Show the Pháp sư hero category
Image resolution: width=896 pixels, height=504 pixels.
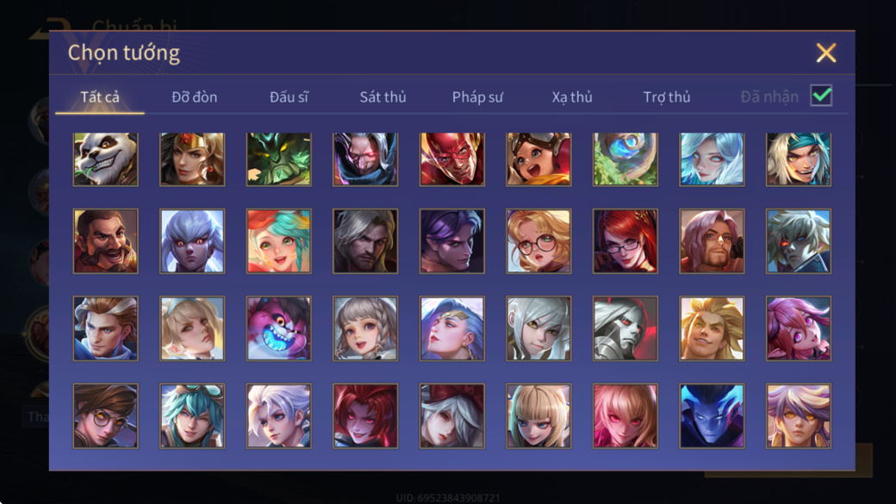coord(477,97)
